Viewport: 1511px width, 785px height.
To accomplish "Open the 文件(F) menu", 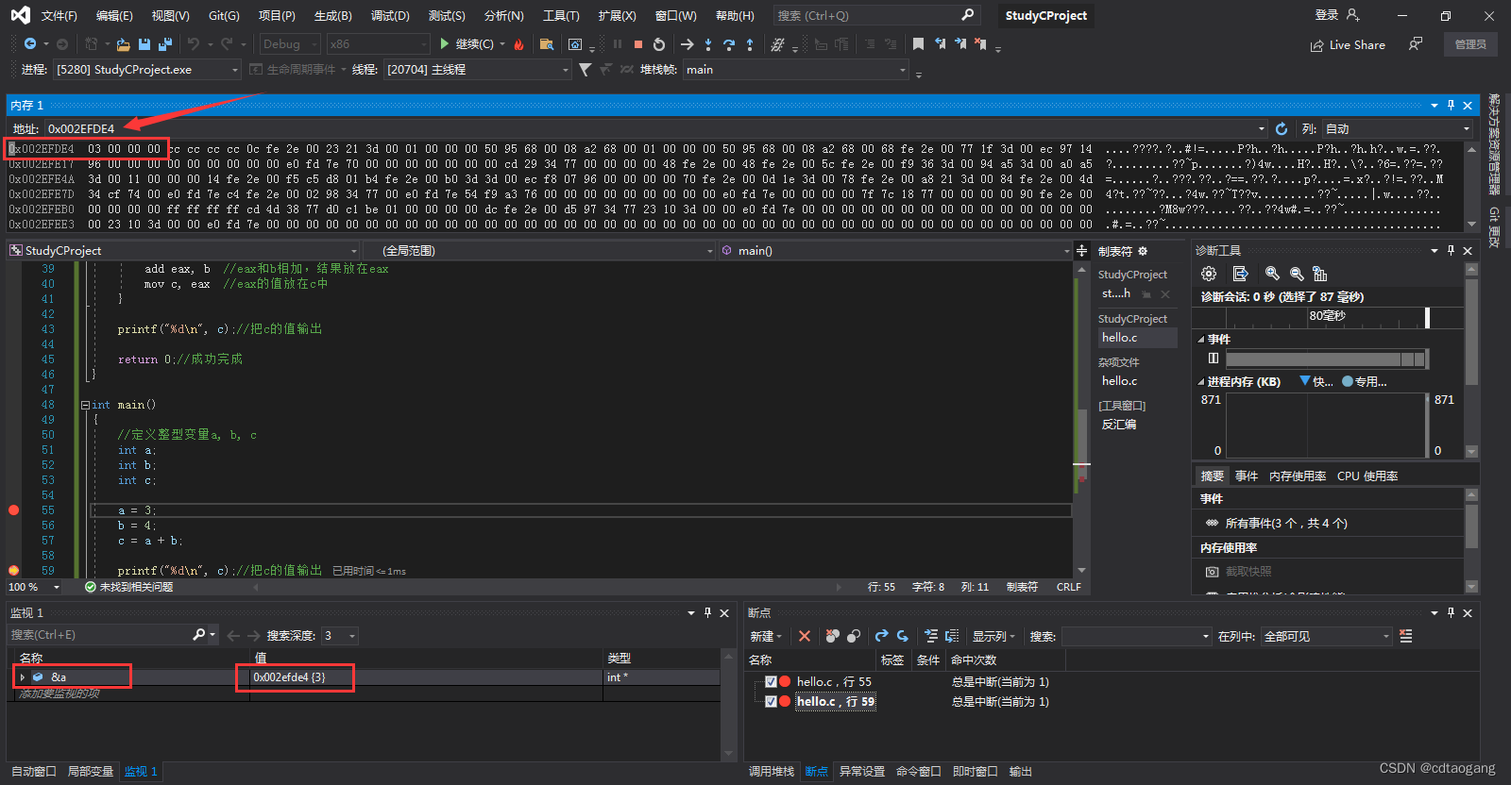I will pyautogui.click(x=59, y=16).
